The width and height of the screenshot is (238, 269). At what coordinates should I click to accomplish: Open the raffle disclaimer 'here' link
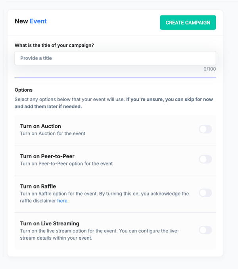pos(62,201)
